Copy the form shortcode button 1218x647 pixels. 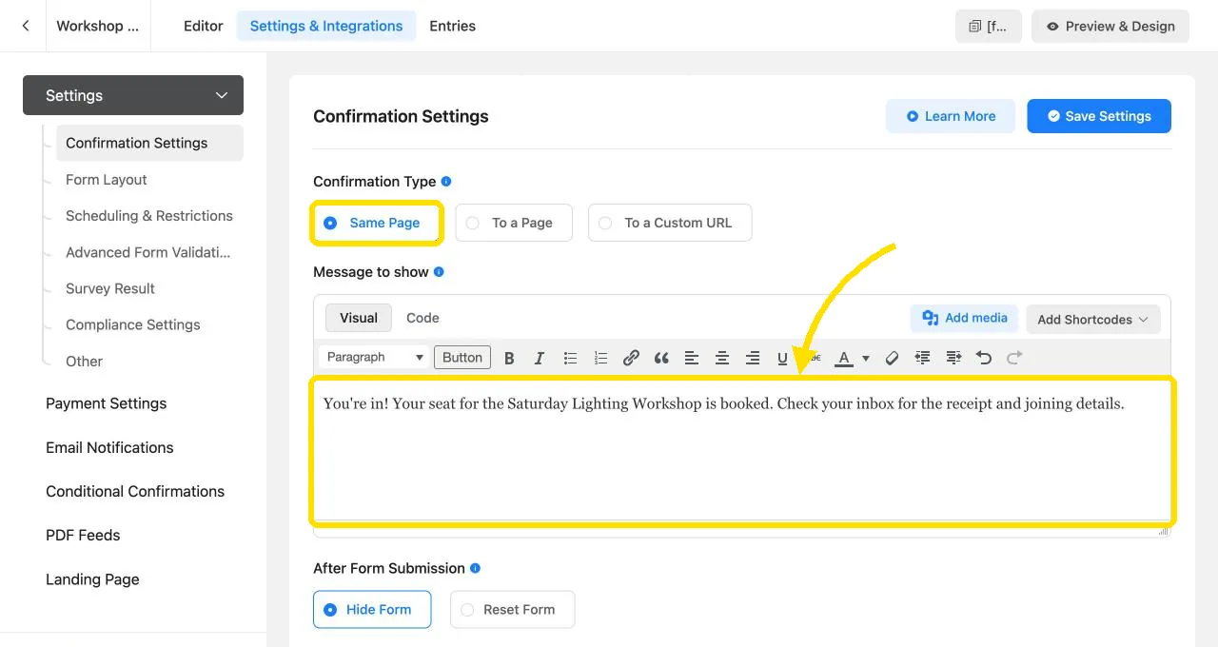coord(989,27)
